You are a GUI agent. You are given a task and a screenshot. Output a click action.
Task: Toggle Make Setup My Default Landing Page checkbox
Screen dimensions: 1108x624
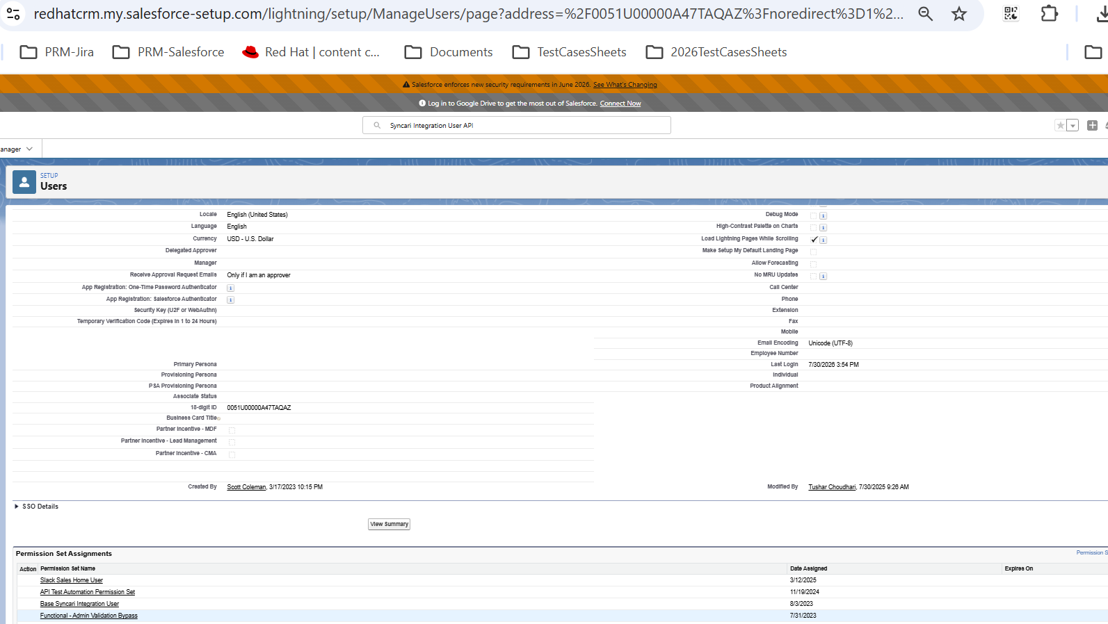coord(813,252)
